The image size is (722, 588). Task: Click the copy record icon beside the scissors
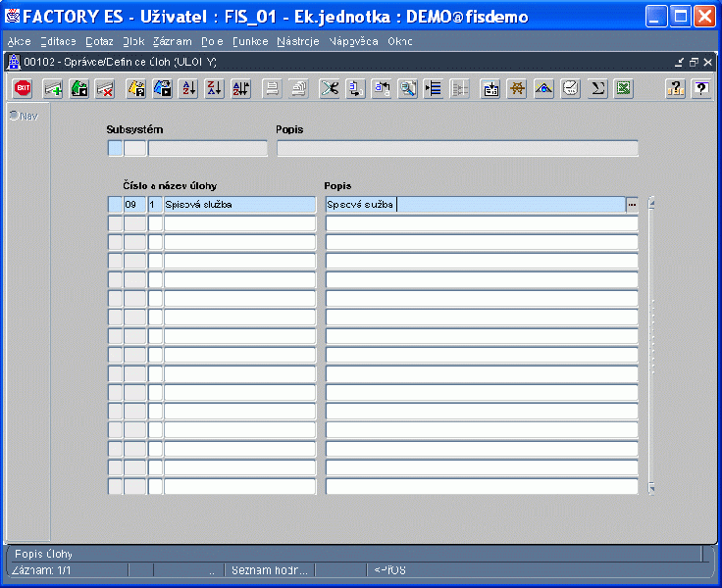tap(355, 88)
